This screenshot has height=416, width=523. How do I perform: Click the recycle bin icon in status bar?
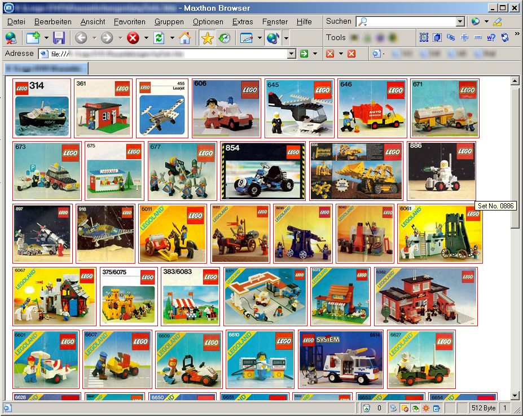[x=366, y=408]
